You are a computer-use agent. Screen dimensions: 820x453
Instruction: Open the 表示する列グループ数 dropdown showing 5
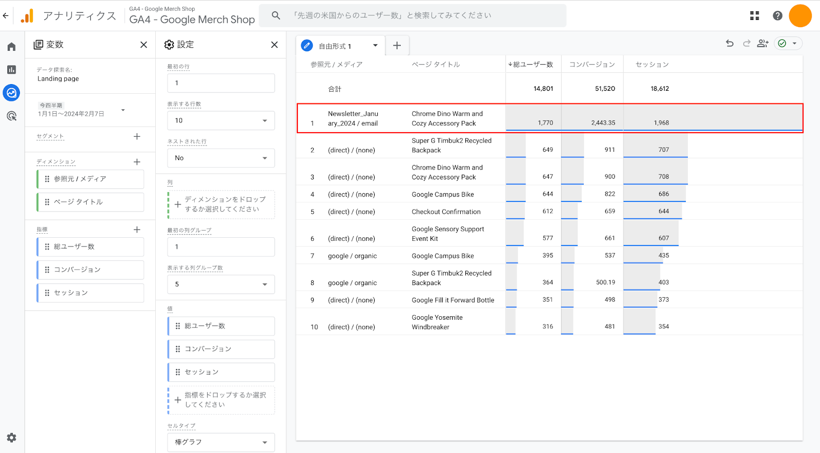coord(221,284)
